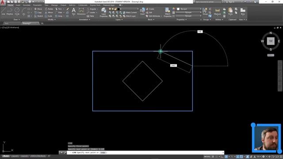Viewport: 283px width, 159px height.
Task: Click Undo option in command line
Action: click(103, 153)
